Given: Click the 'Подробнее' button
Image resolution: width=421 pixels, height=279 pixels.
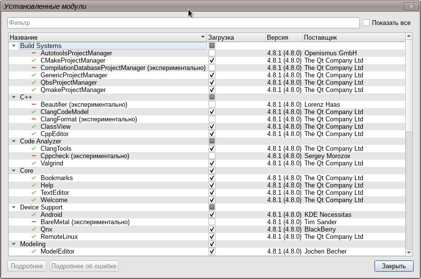Looking at the screenshot, I should click(27, 266).
